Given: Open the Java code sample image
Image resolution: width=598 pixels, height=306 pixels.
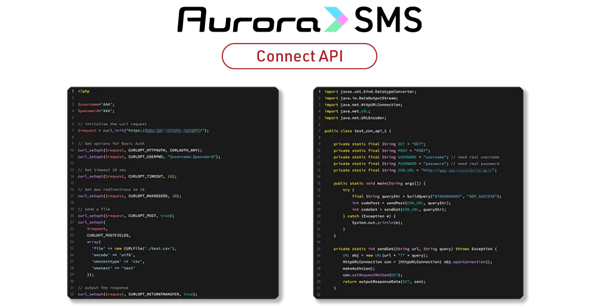Looking at the screenshot, I should pos(419,193).
